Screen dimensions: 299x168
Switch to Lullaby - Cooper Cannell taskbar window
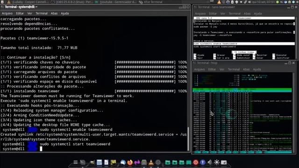(28, 2)
